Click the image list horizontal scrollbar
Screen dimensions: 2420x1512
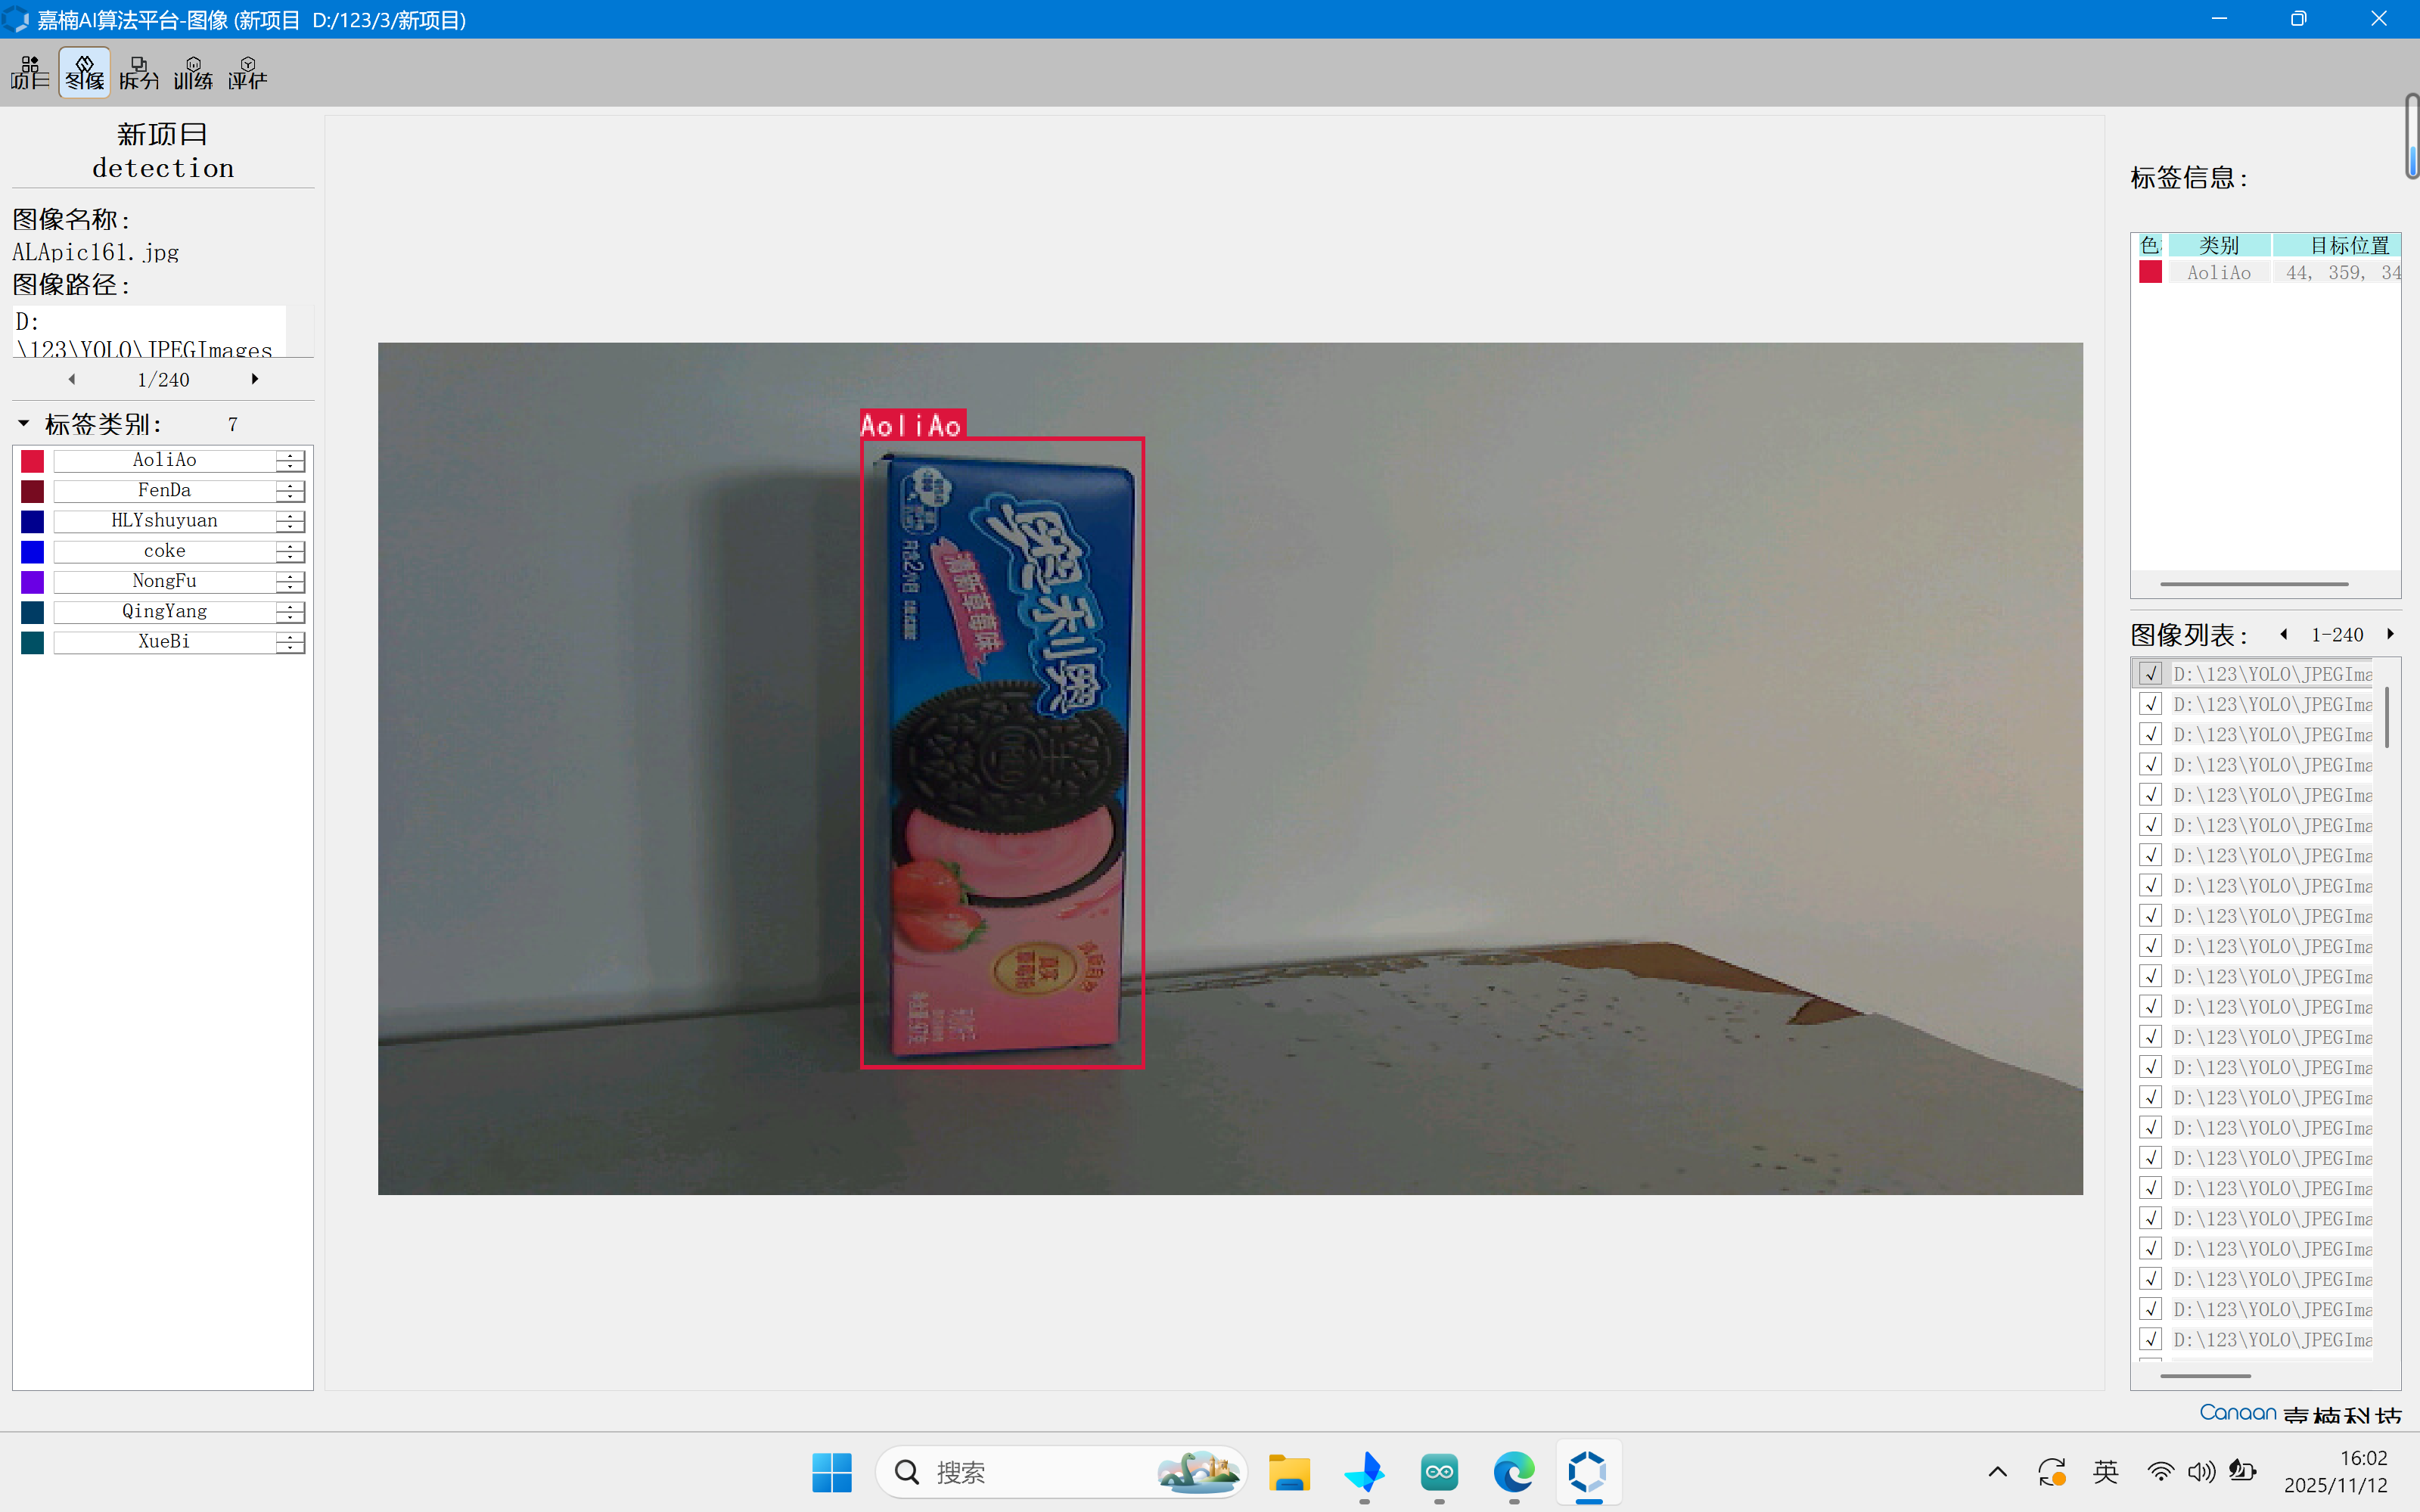(x=2205, y=1376)
